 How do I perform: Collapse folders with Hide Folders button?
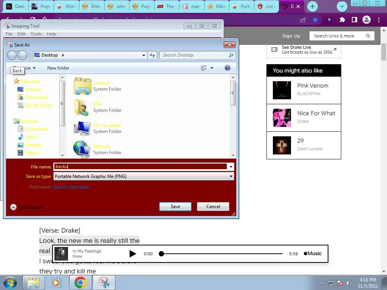coord(27,207)
